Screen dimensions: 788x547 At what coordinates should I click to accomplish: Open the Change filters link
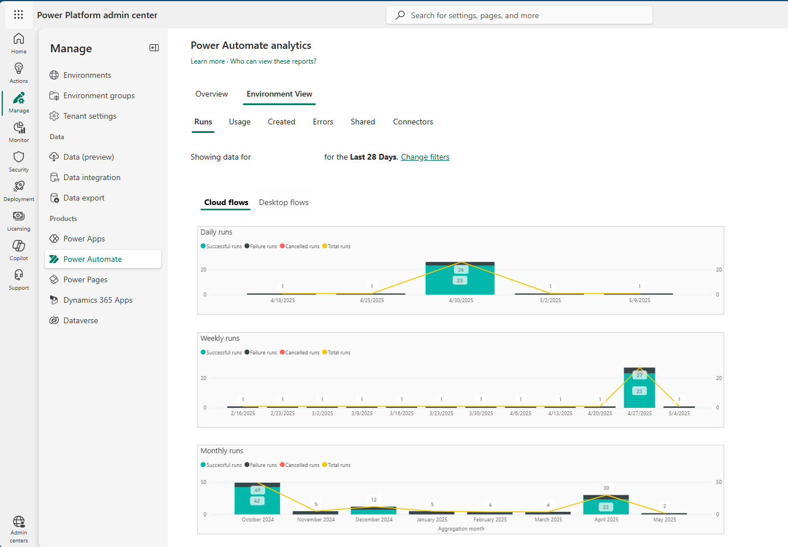tap(425, 157)
